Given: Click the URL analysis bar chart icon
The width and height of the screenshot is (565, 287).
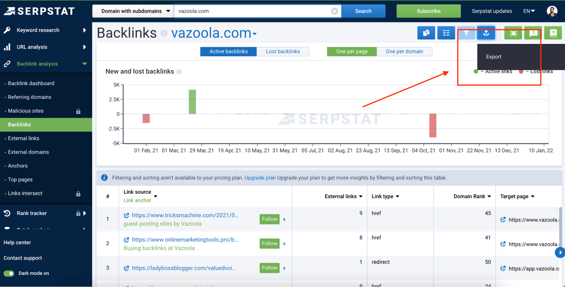Looking at the screenshot, I should [x=7, y=47].
